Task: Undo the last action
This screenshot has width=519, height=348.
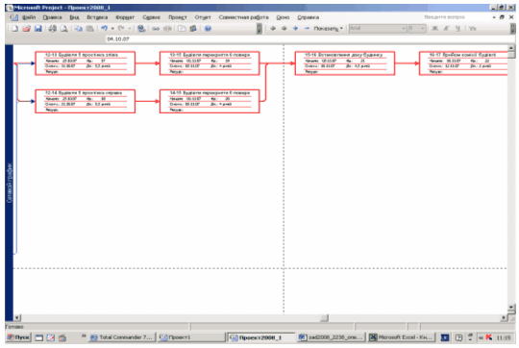Action: coord(104,29)
